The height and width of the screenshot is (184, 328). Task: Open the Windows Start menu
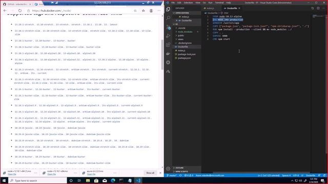(4, 180)
